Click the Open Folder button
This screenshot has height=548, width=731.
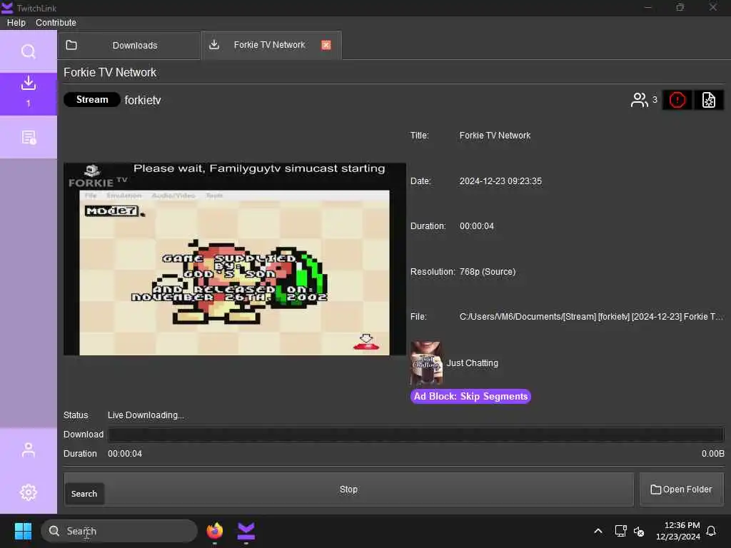(681, 489)
